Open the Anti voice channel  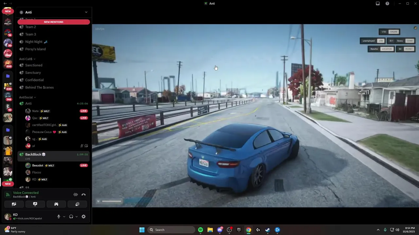tap(54, 103)
